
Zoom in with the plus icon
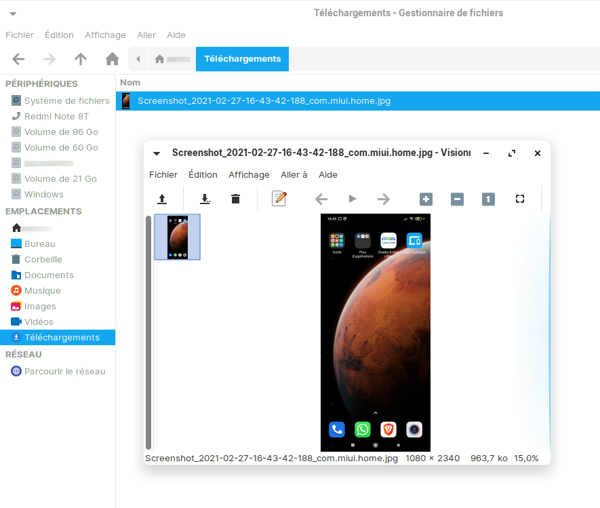tap(426, 199)
